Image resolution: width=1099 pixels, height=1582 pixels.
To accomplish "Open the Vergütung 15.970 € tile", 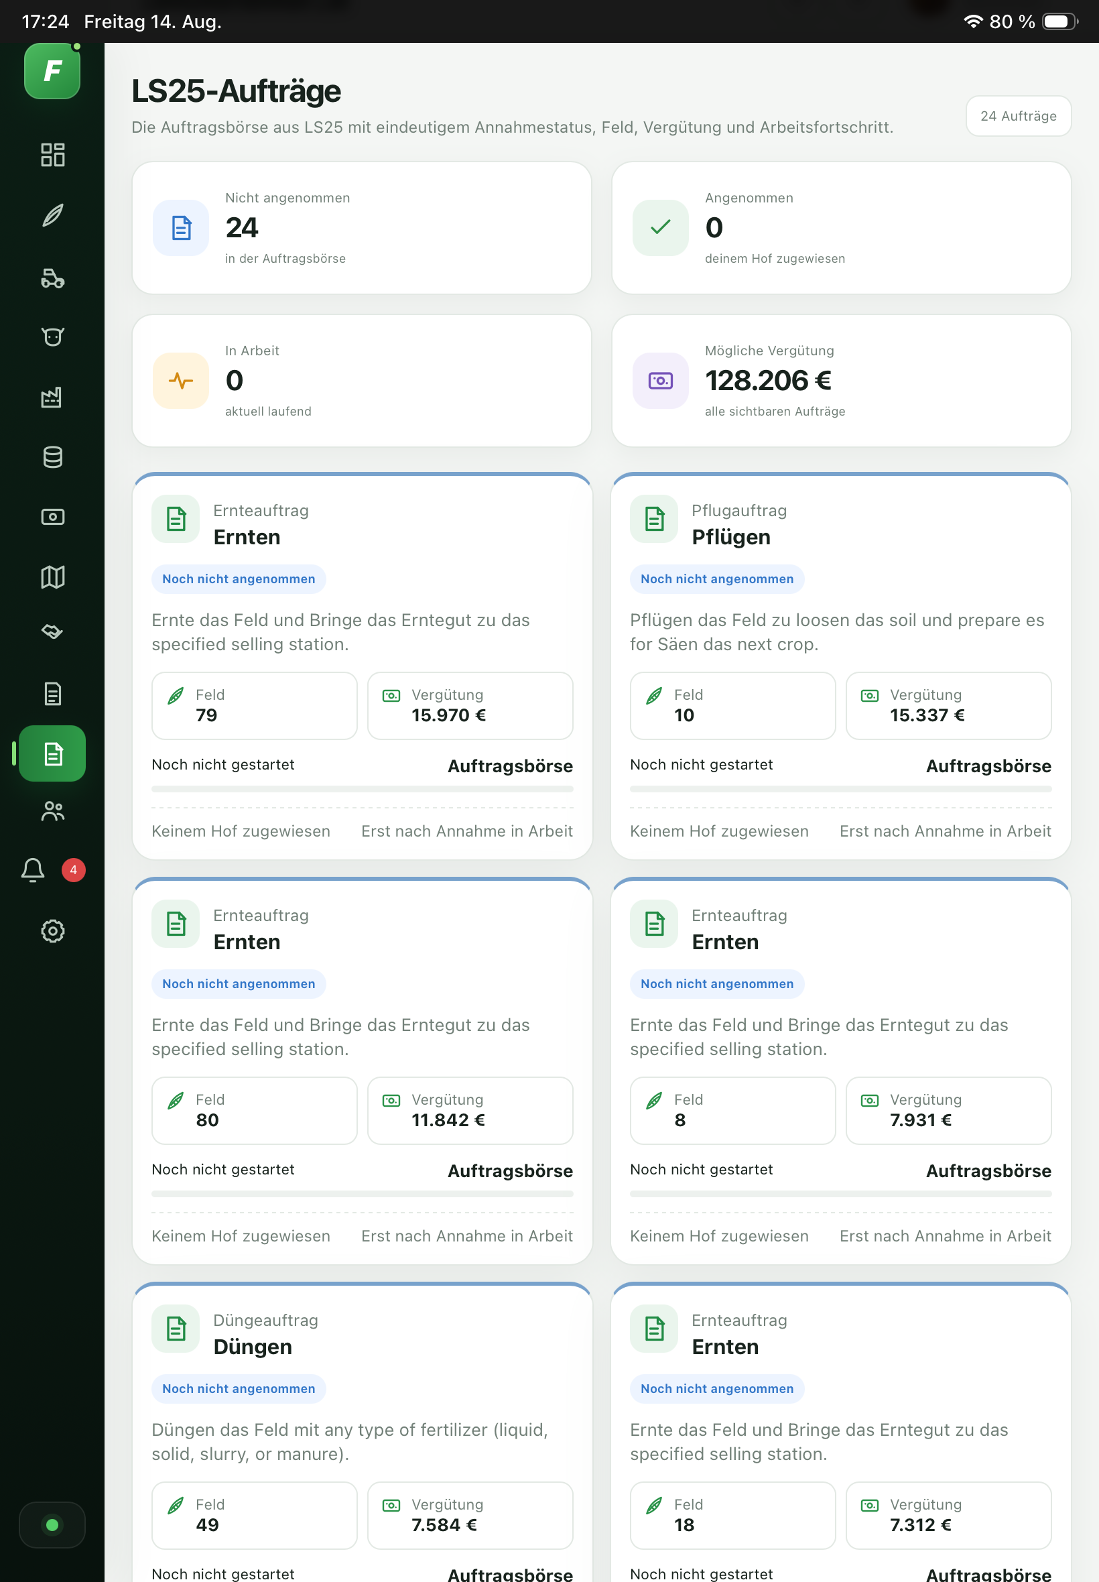I will coord(470,706).
